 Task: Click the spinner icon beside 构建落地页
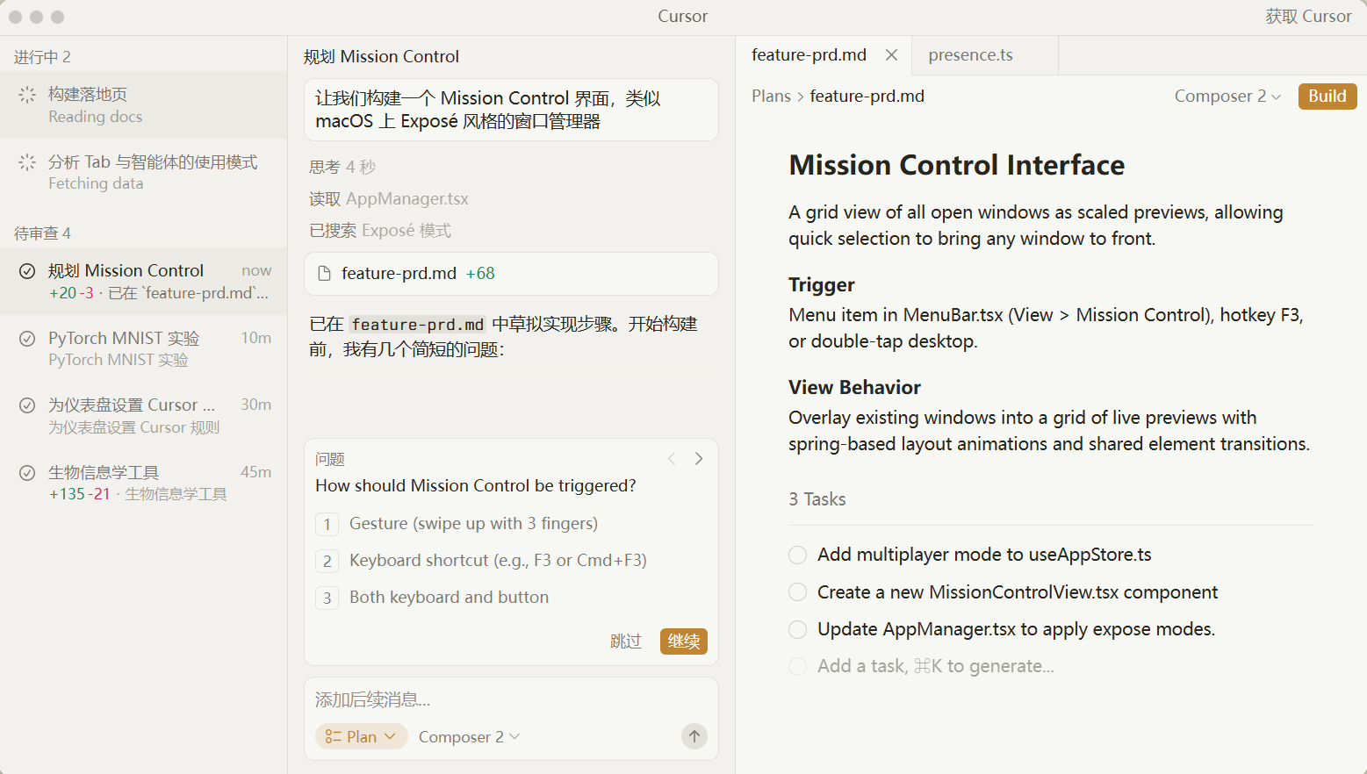click(x=27, y=95)
